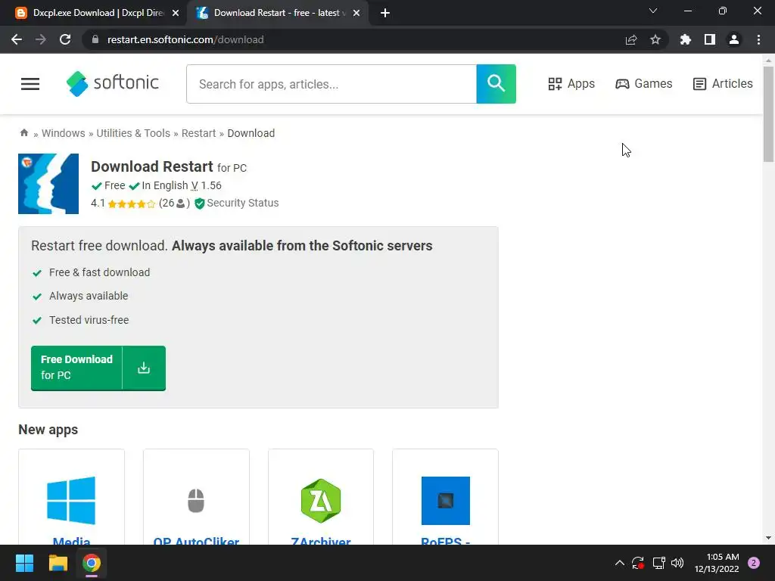
Task: Bookmark this page with star icon
Action: point(655,39)
